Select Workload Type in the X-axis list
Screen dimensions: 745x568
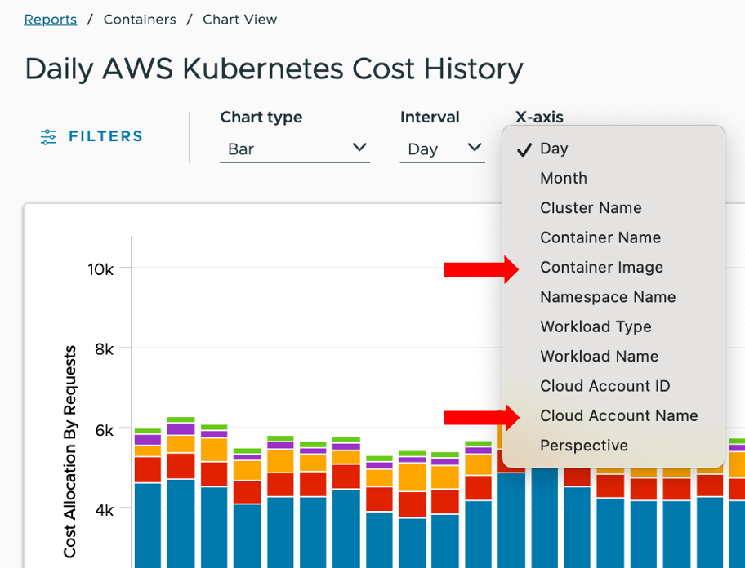coord(596,326)
